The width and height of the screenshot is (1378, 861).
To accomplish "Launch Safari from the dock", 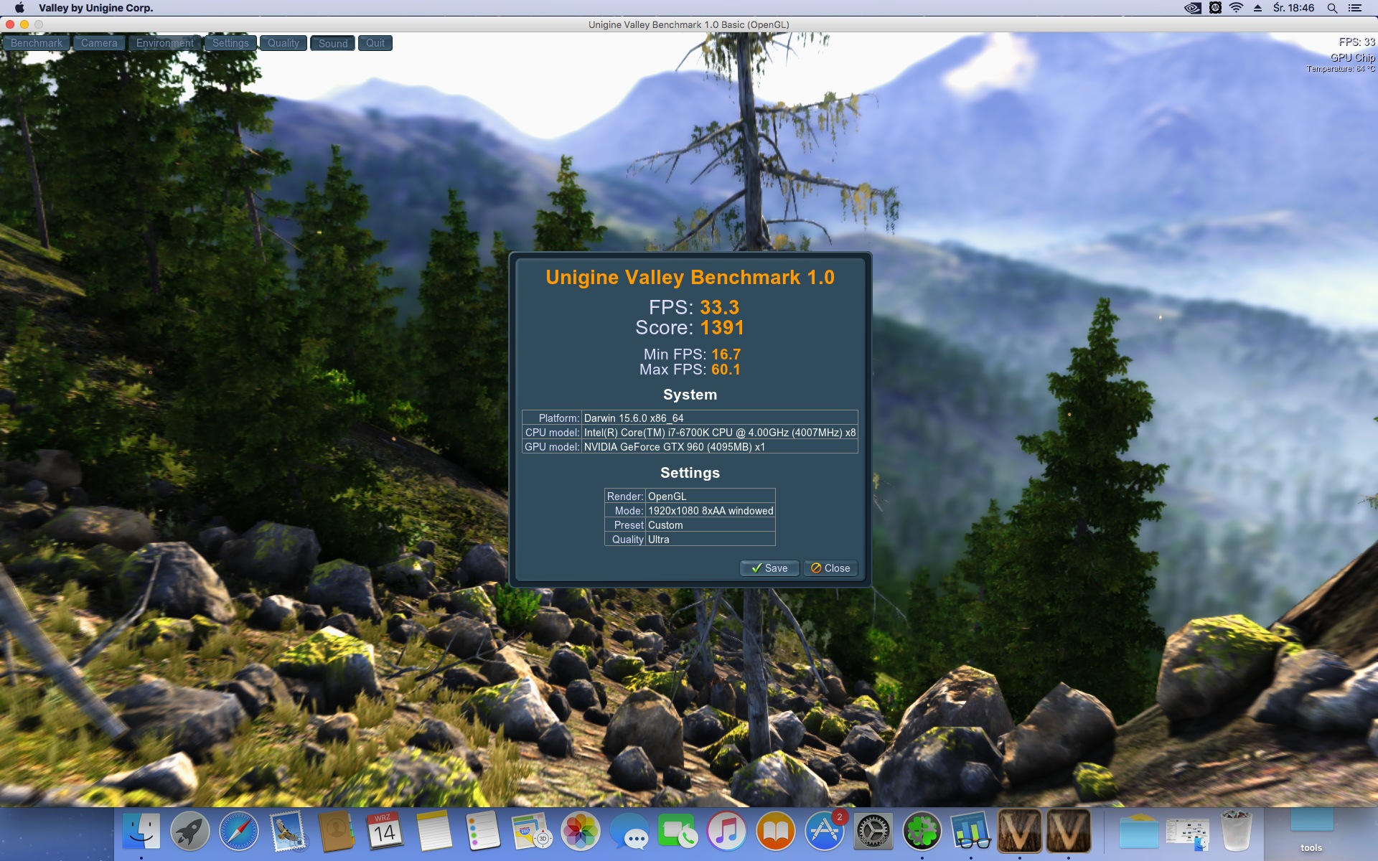I will click(239, 832).
